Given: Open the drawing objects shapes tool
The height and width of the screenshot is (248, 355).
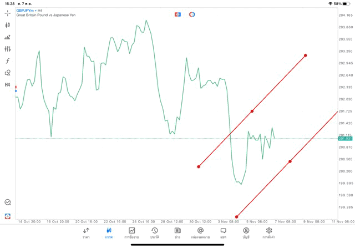Looking at the screenshot, I should [8, 73].
